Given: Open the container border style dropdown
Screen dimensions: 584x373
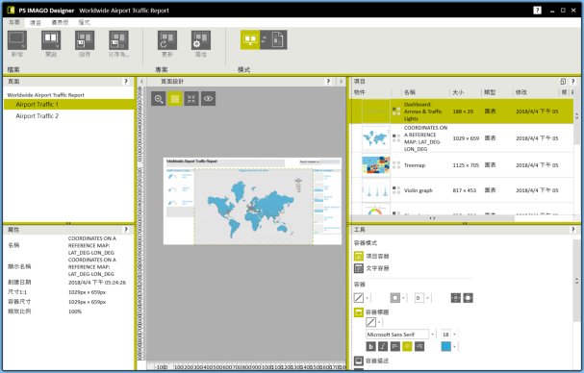Looking at the screenshot, I should [x=397, y=298].
